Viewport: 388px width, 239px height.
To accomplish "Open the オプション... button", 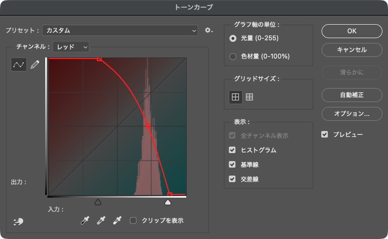I will click(x=352, y=114).
